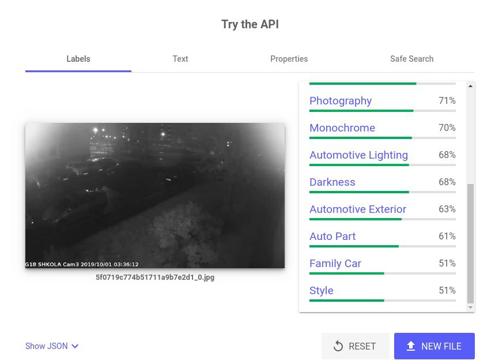Switch to the Labels tab

coord(78,59)
